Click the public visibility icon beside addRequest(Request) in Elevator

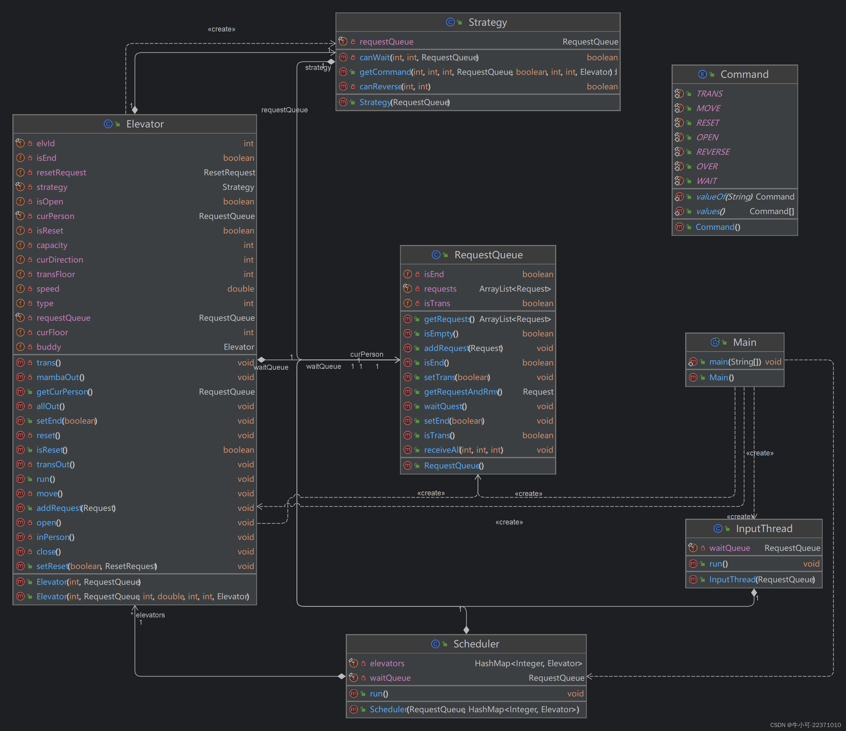(x=30, y=508)
